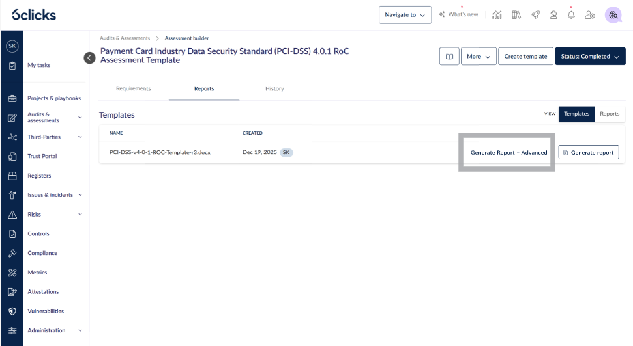
Task: Open the Navigate to dropdown
Action: pyautogui.click(x=405, y=14)
